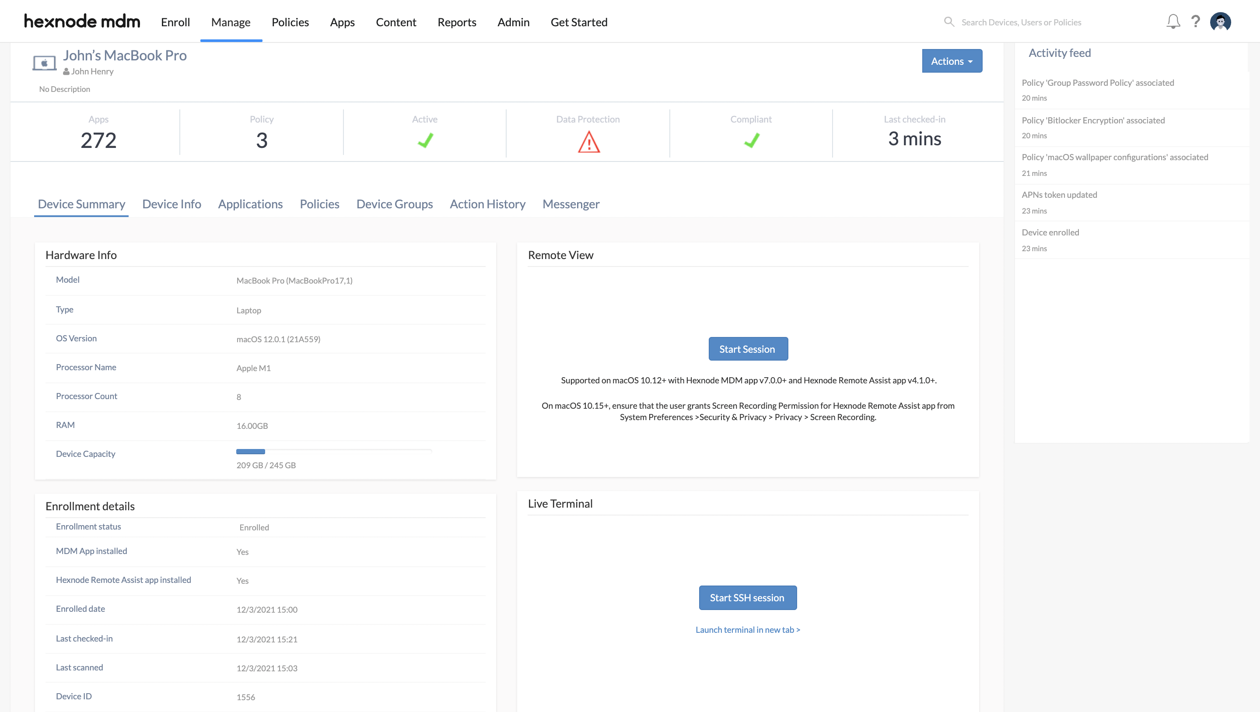This screenshot has width=1260, height=712.
Task: Click 'Group Password Policy' associated feed entry
Action: tap(1098, 83)
